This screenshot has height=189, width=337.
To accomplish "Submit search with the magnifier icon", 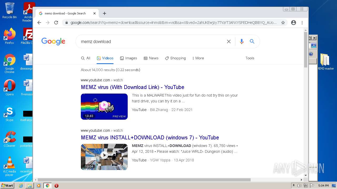I will [252, 41].
